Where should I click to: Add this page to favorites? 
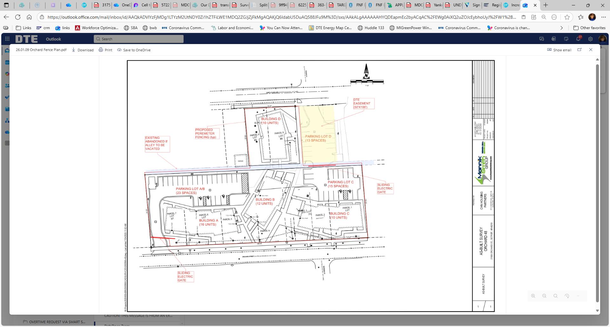click(x=567, y=17)
